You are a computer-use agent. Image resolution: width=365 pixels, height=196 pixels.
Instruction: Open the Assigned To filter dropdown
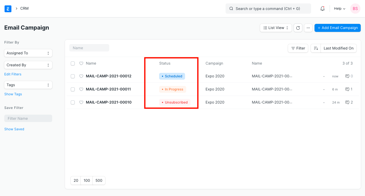tap(28, 53)
